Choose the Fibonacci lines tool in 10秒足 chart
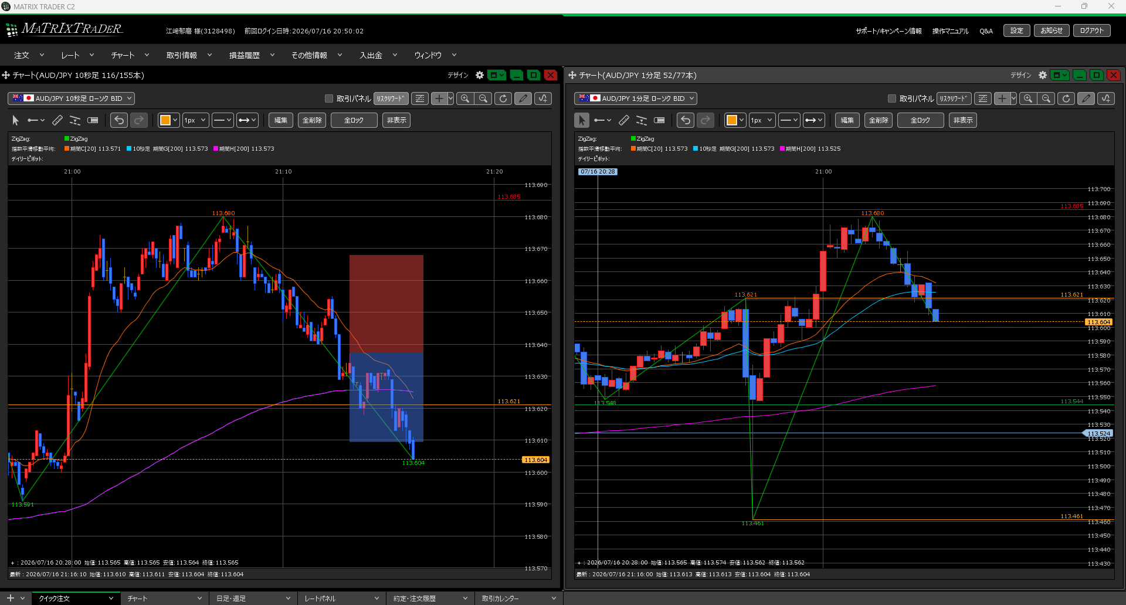Screen dimensions: 1126x605 (75, 120)
